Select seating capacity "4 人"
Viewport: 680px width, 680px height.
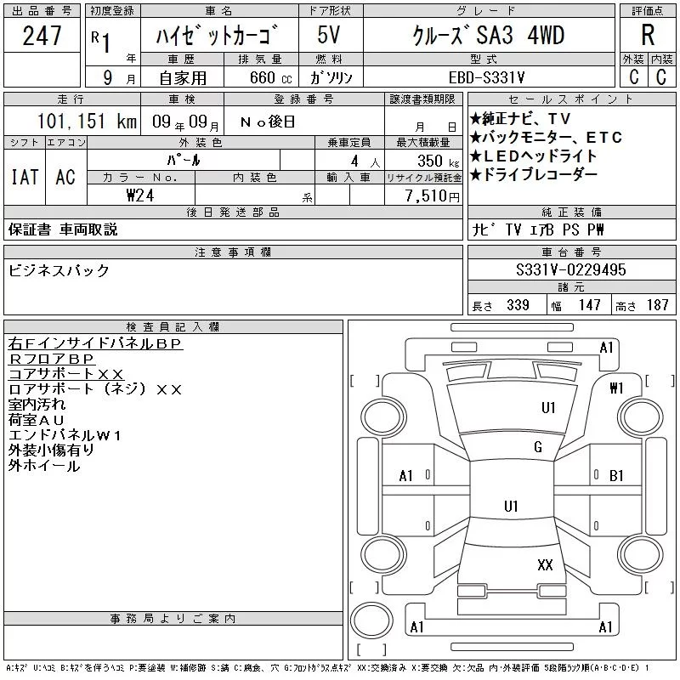tap(365, 161)
